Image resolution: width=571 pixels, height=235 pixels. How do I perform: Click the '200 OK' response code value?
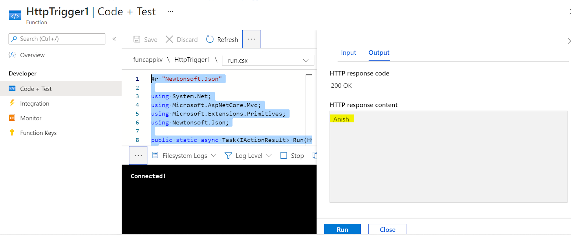[x=341, y=86]
